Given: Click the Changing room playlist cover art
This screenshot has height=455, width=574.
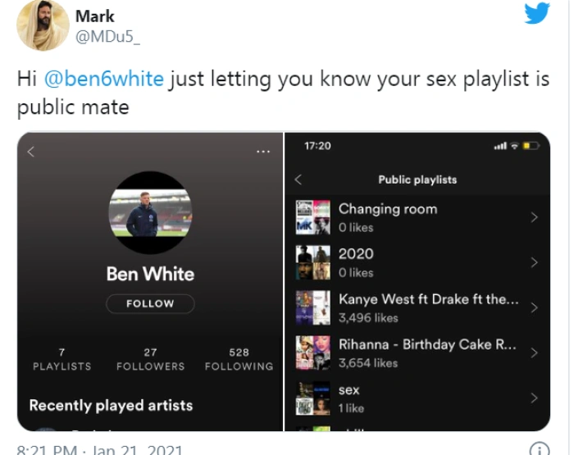Looking at the screenshot, I should click(312, 217).
